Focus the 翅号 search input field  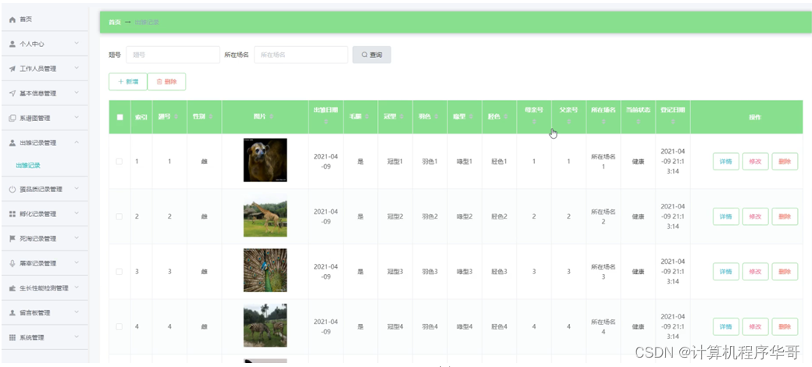(173, 55)
